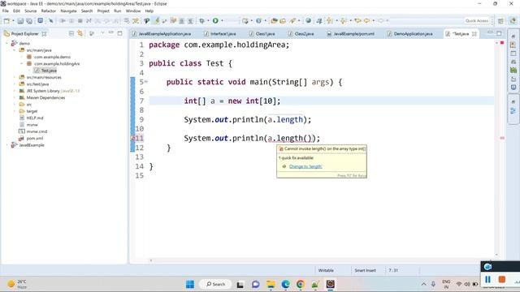This screenshot has height=292, width=520.
Task: Click the Back navigation arrow icon
Action: tap(366, 21)
